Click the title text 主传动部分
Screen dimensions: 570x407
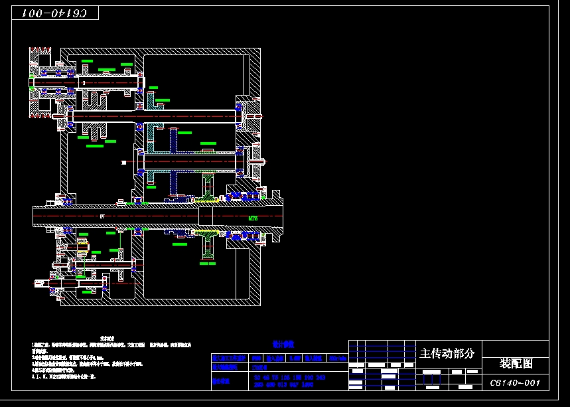coord(447,353)
